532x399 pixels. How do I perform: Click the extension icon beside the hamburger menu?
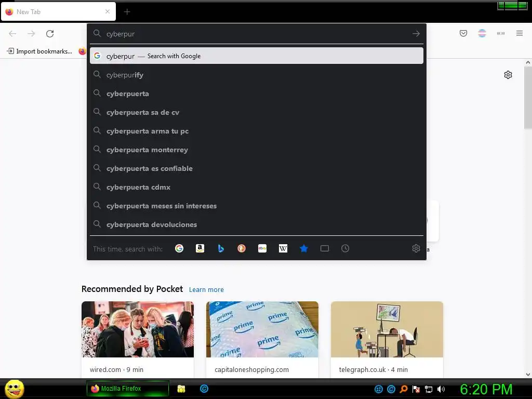(501, 33)
